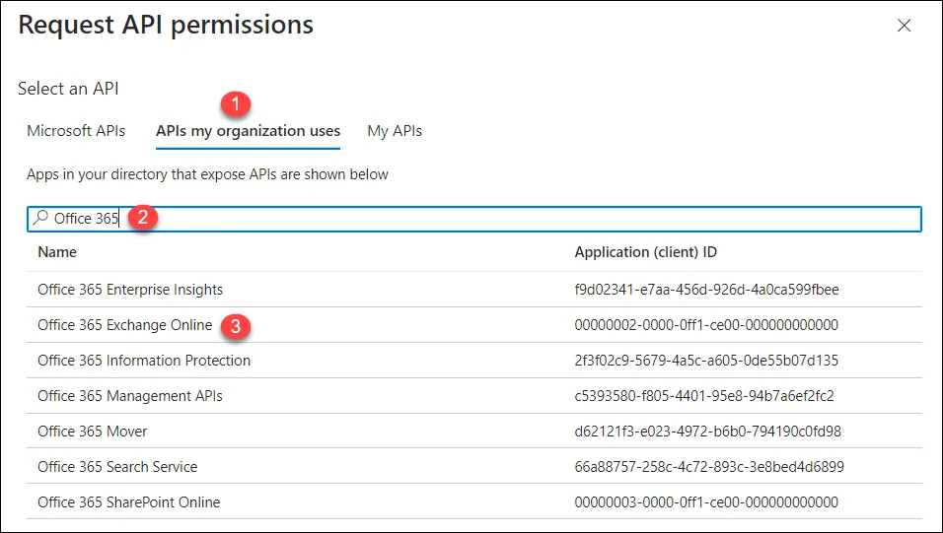
Task: Click client ID 00000003-0000-0ff1-ce00-000000000000
Action: pyautogui.click(x=706, y=502)
